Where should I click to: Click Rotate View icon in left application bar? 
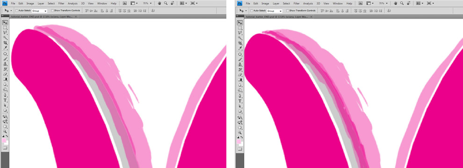click(173, 3)
